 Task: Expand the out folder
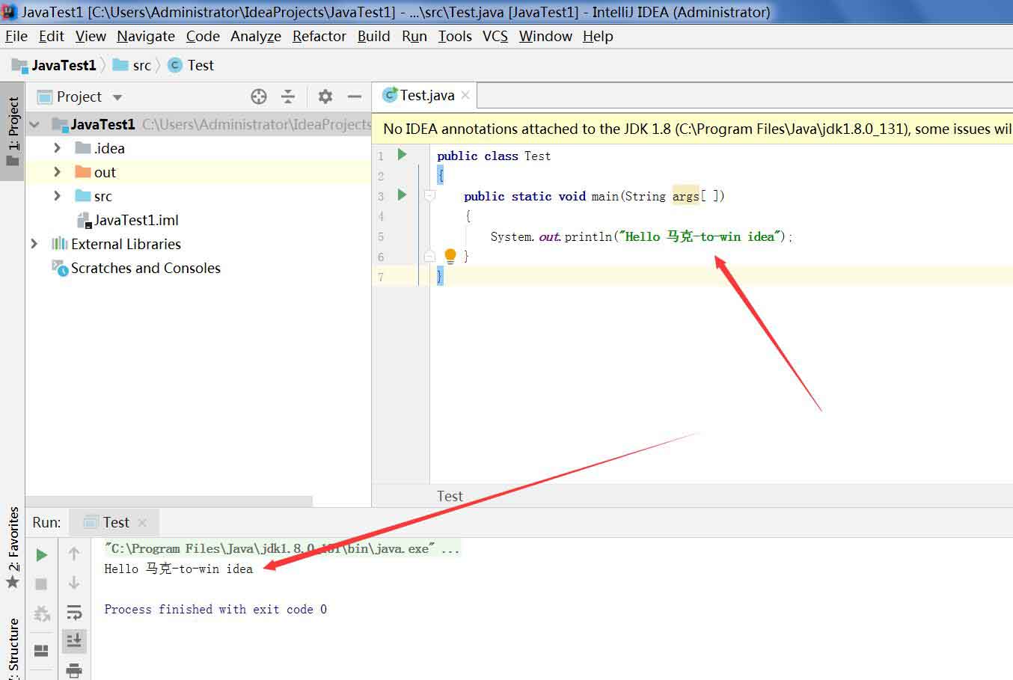tap(58, 172)
